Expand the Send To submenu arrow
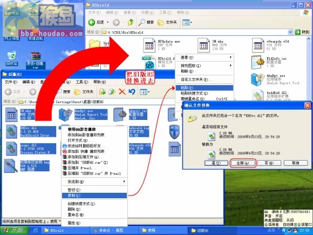 (x=124, y=182)
